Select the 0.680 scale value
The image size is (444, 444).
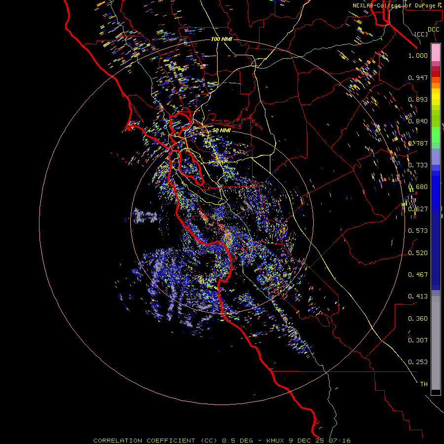coord(418,187)
